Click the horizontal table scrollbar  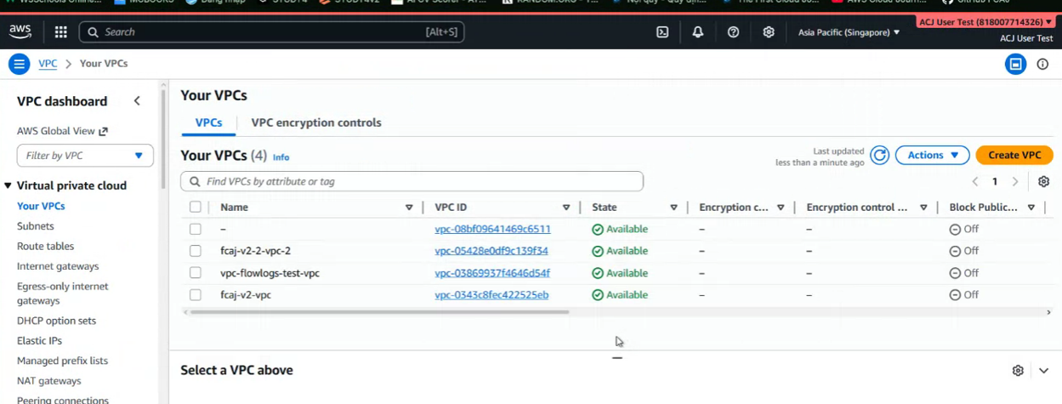click(379, 312)
